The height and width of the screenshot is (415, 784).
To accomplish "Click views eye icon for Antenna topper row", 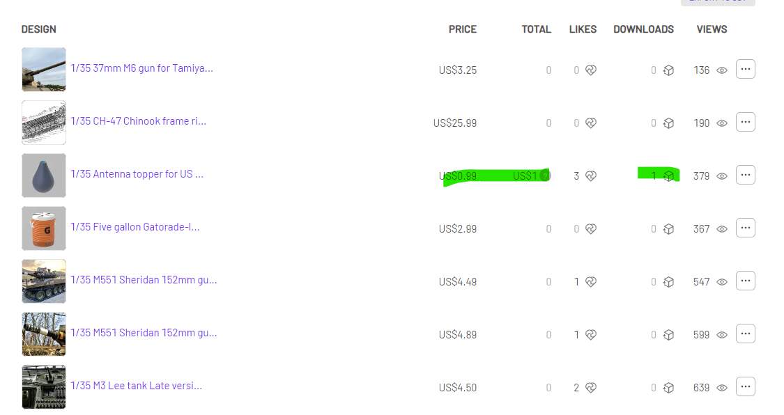I will tap(722, 176).
